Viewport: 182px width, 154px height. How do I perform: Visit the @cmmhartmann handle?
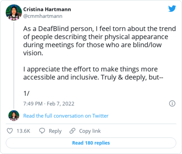coord(43,16)
